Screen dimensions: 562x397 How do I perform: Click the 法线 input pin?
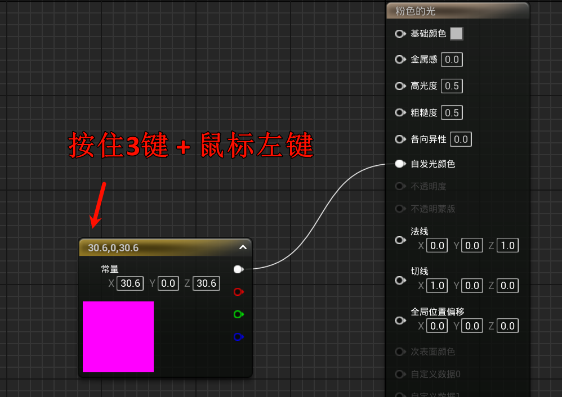[400, 240]
